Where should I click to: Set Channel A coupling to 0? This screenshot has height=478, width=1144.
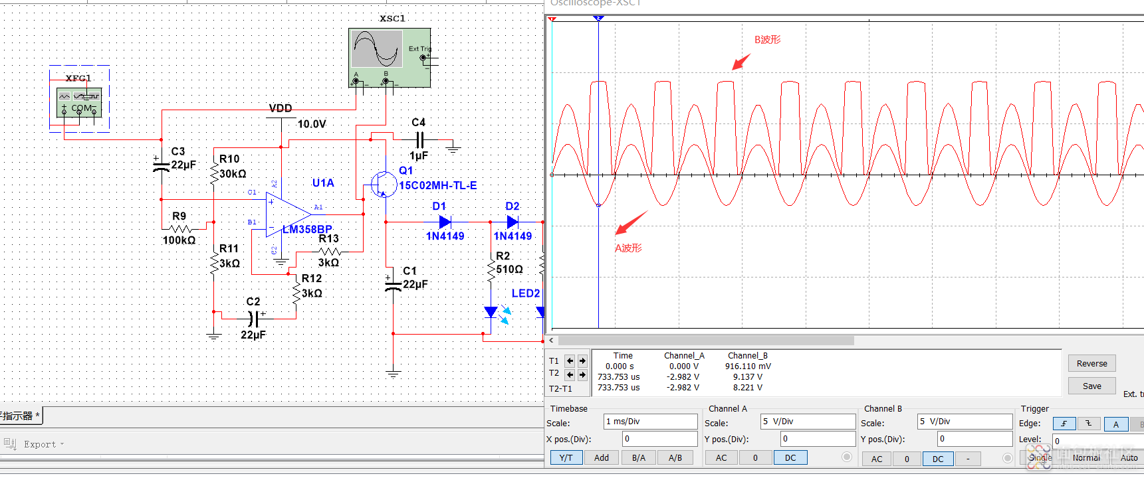point(755,457)
